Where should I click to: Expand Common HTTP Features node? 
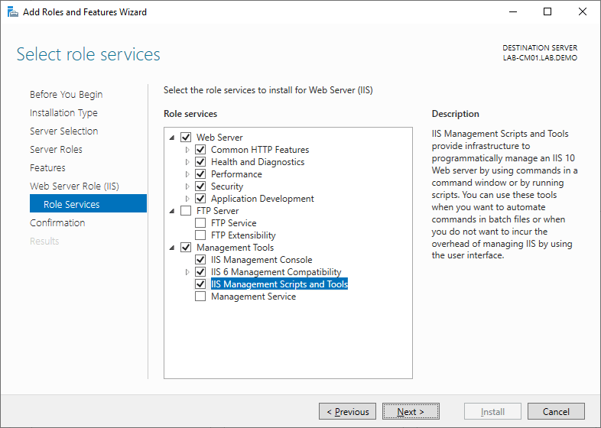click(x=187, y=150)
